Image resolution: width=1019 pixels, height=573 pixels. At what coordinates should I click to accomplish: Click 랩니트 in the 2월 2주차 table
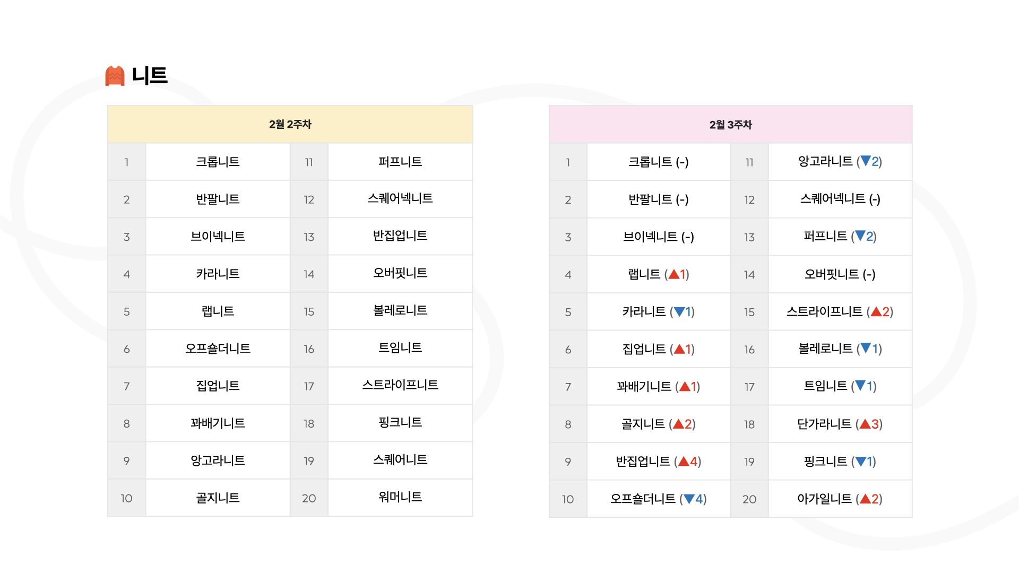coord(218,311)
